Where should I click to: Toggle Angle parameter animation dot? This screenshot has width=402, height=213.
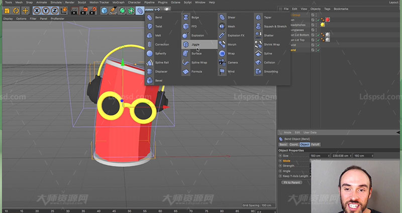pyautogui.click(x=280, y=171)
